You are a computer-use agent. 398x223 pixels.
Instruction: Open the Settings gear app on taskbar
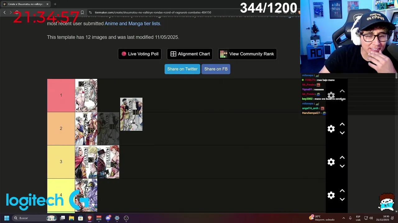click(x=117, y=218)
